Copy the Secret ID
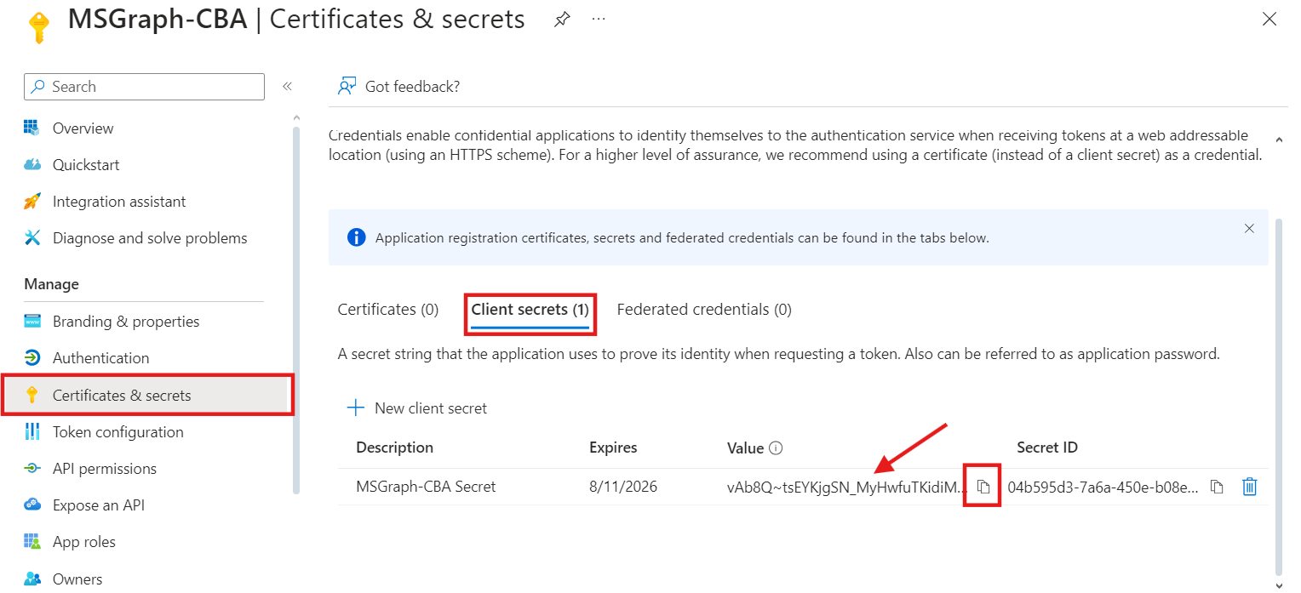This screenshot has height=593, width=1301. tap(1218, 487)
